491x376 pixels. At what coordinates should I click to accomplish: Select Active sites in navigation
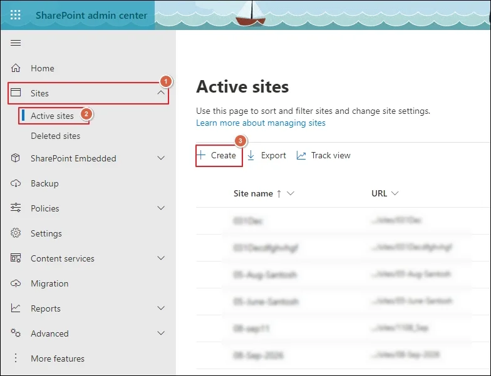coord(54,116)
